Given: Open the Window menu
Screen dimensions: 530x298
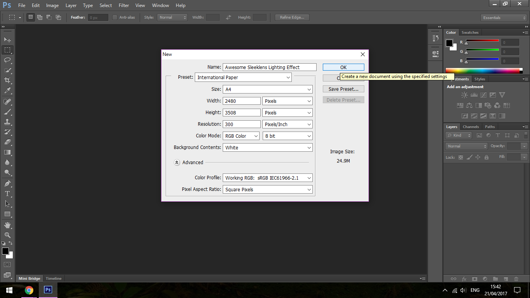Looking at the screenshot, I should point(160,5).
